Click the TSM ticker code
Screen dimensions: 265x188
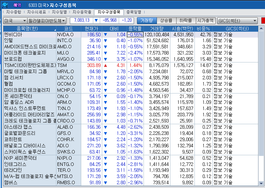[x=62, y=66]
